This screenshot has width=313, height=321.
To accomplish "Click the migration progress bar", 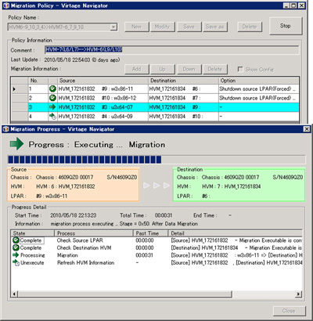I will [x=156, y=160].
